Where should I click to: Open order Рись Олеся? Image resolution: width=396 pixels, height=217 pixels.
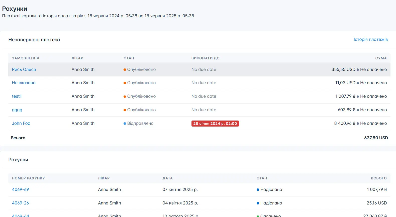24,69
